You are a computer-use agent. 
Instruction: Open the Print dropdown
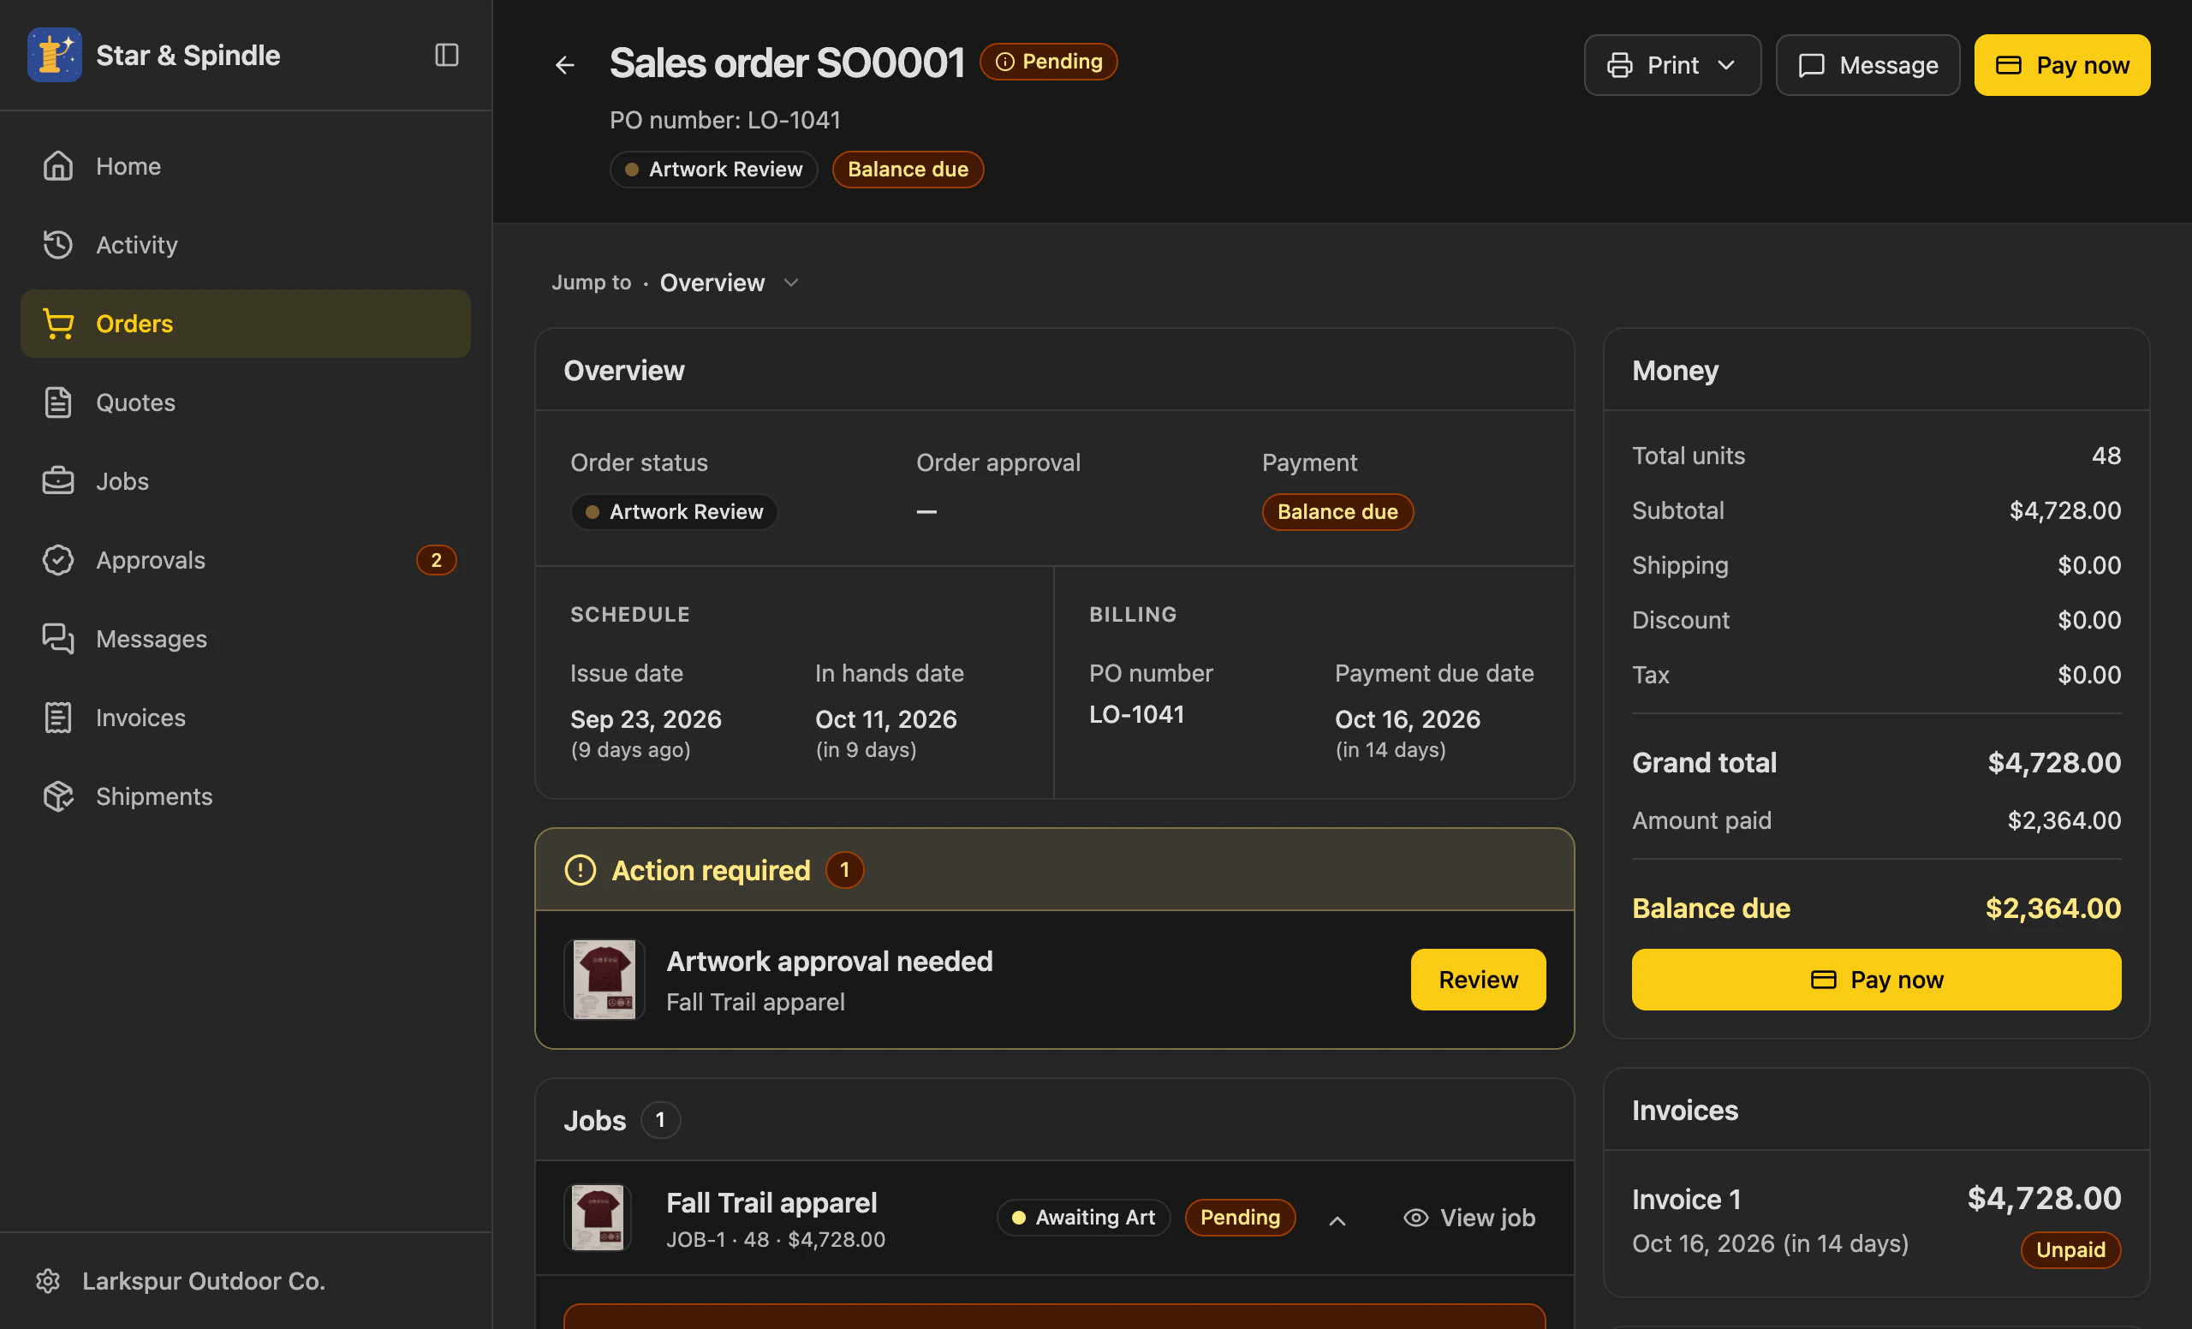[x=1671, y=65]
